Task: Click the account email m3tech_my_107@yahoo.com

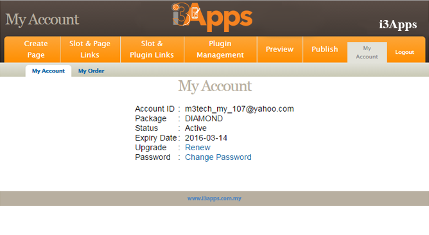Action: [240, 109]
